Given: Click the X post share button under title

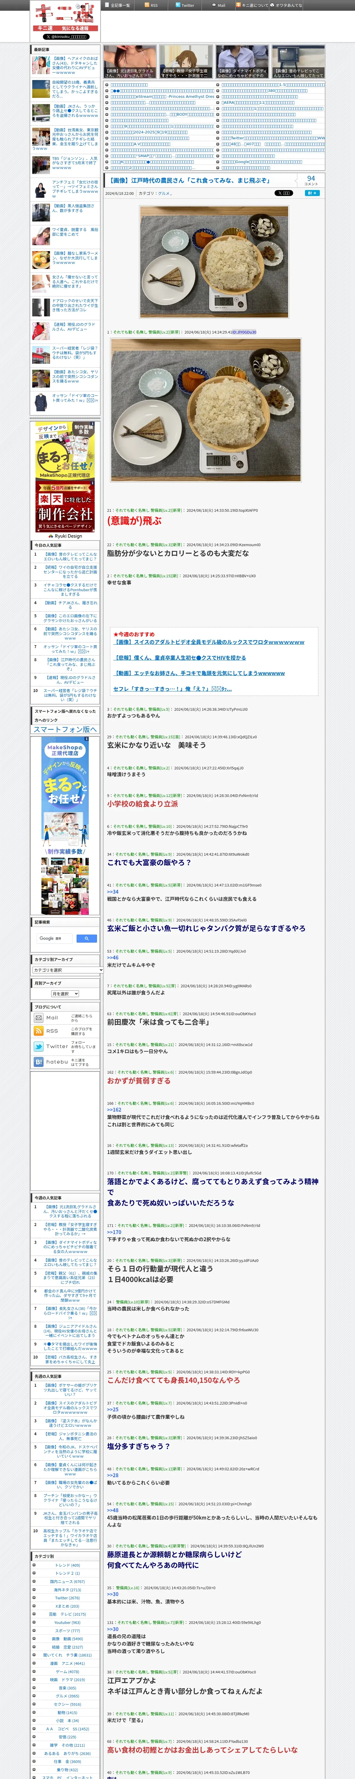Looking at the screenshot, I should tap(283, 193).
